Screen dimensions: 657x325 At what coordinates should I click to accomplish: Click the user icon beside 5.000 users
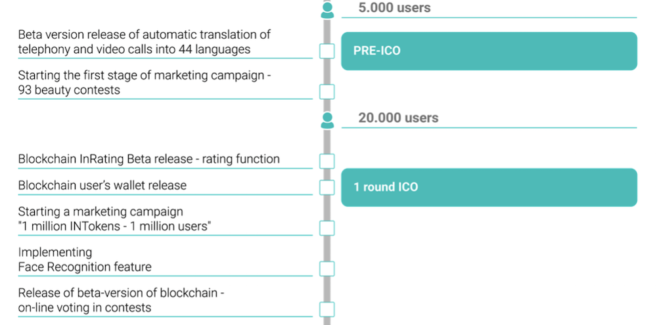(327, 10)
